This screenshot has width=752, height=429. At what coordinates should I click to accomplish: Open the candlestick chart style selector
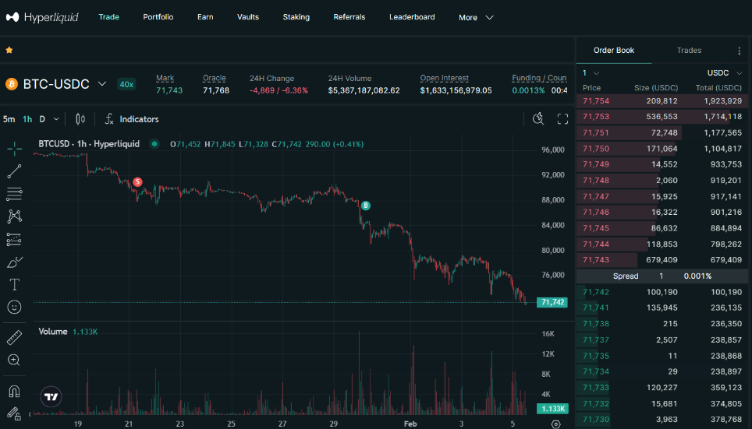pos(80,119)
